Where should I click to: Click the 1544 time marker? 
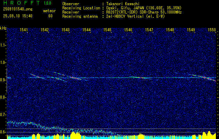[x=86, y=30]
